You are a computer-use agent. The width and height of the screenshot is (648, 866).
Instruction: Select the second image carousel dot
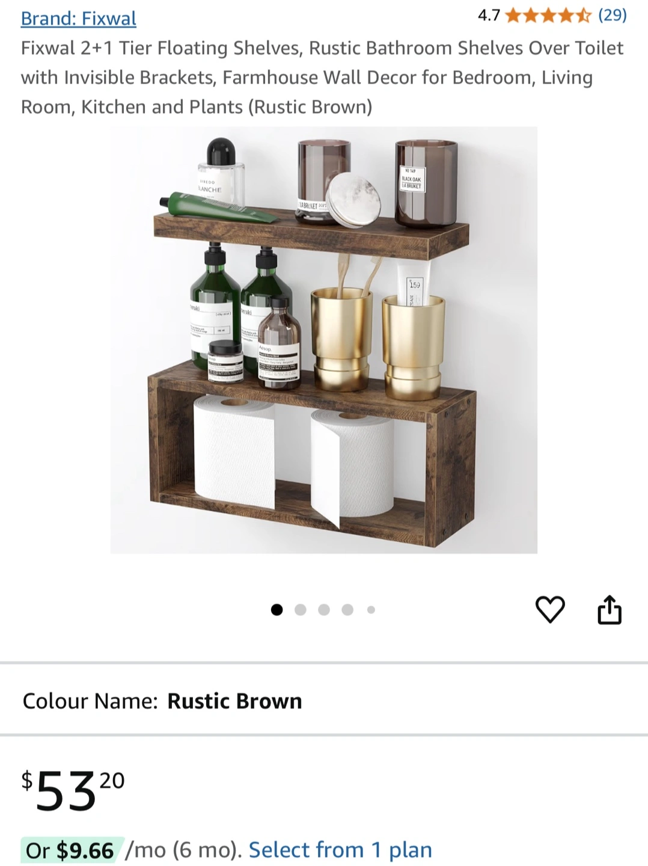click(x=301, y=610)
